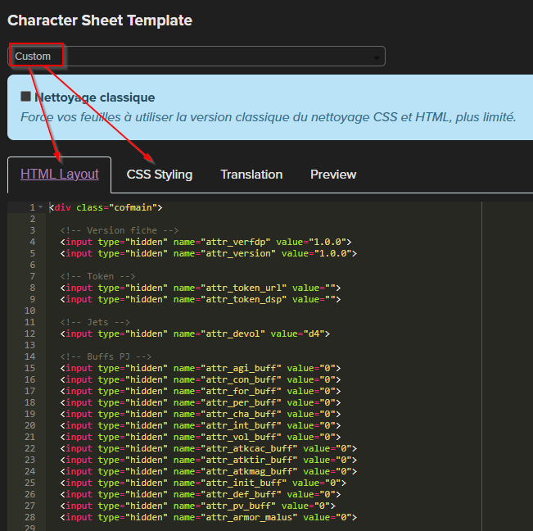
Task: Click the Buffs PJ comment line
Action: pyautogui.click(x=106, y=356)
